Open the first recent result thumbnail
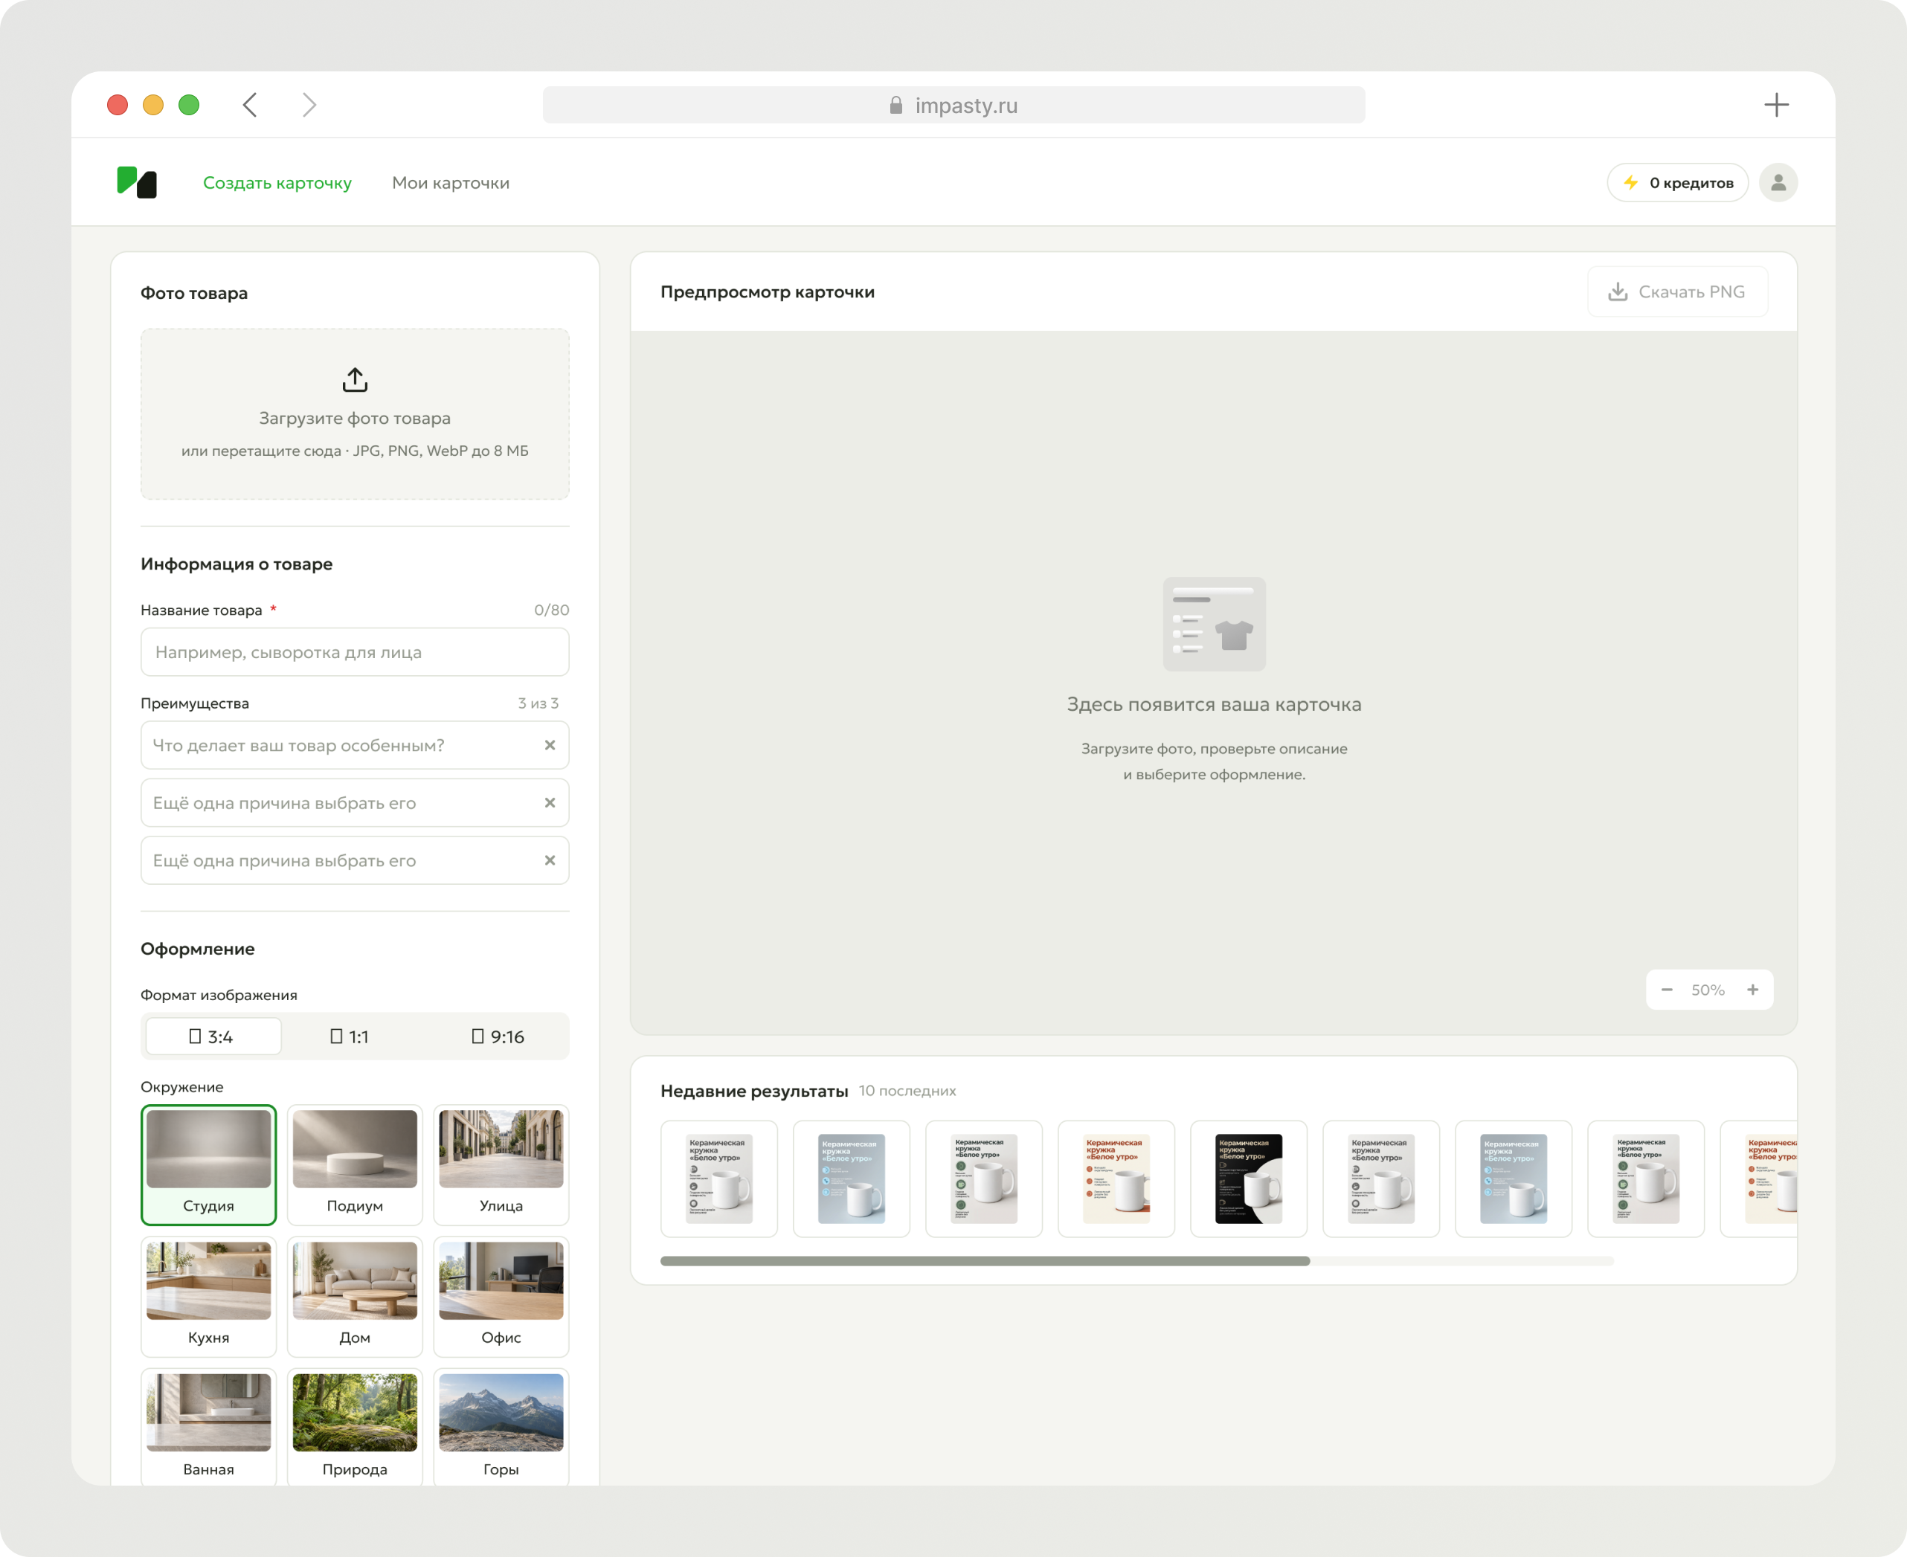 pos(719,1179)
